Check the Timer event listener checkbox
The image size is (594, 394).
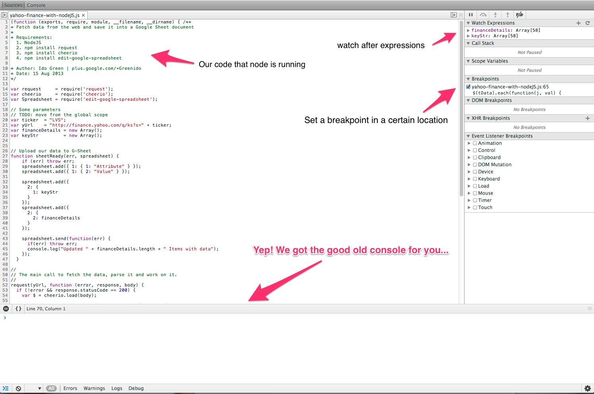(475, 200)
